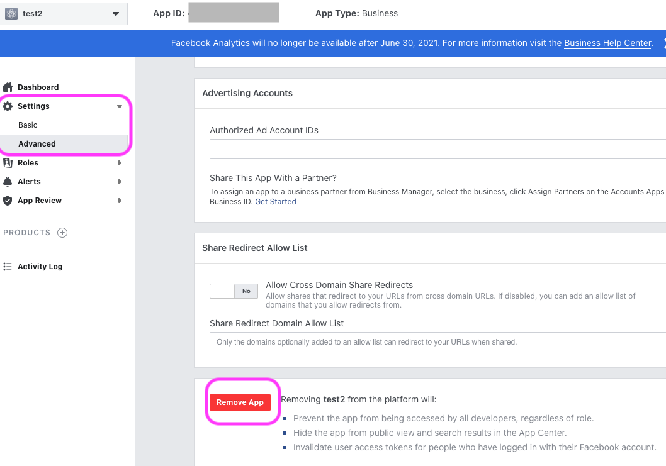Click the App Type: Business text
666x466 pixels.
click(356, 14)
